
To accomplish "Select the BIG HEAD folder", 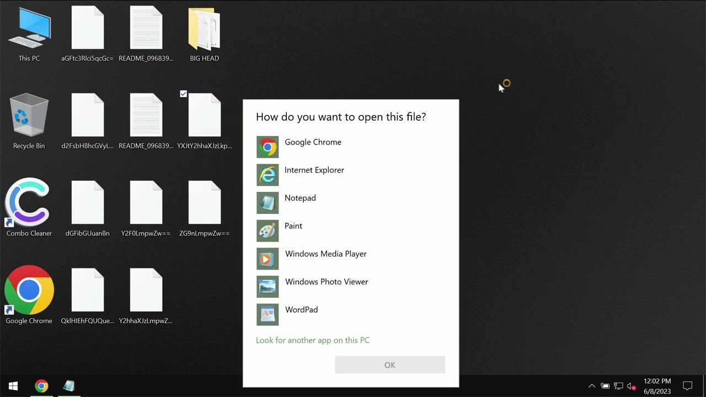I will tap(205, 34).
